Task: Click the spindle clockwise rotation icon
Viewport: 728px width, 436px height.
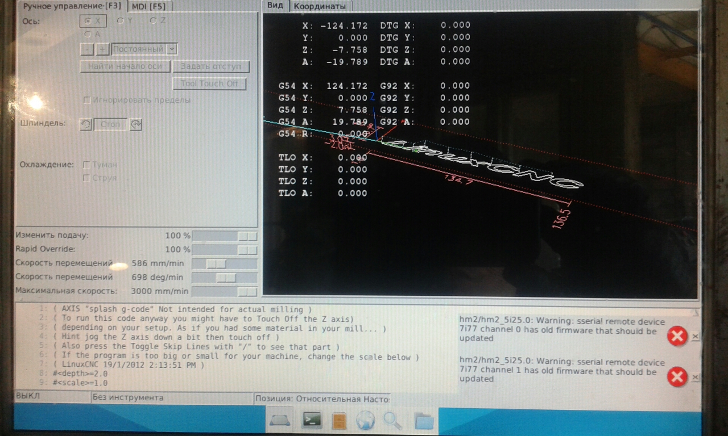Action: [x=135, y=124]
